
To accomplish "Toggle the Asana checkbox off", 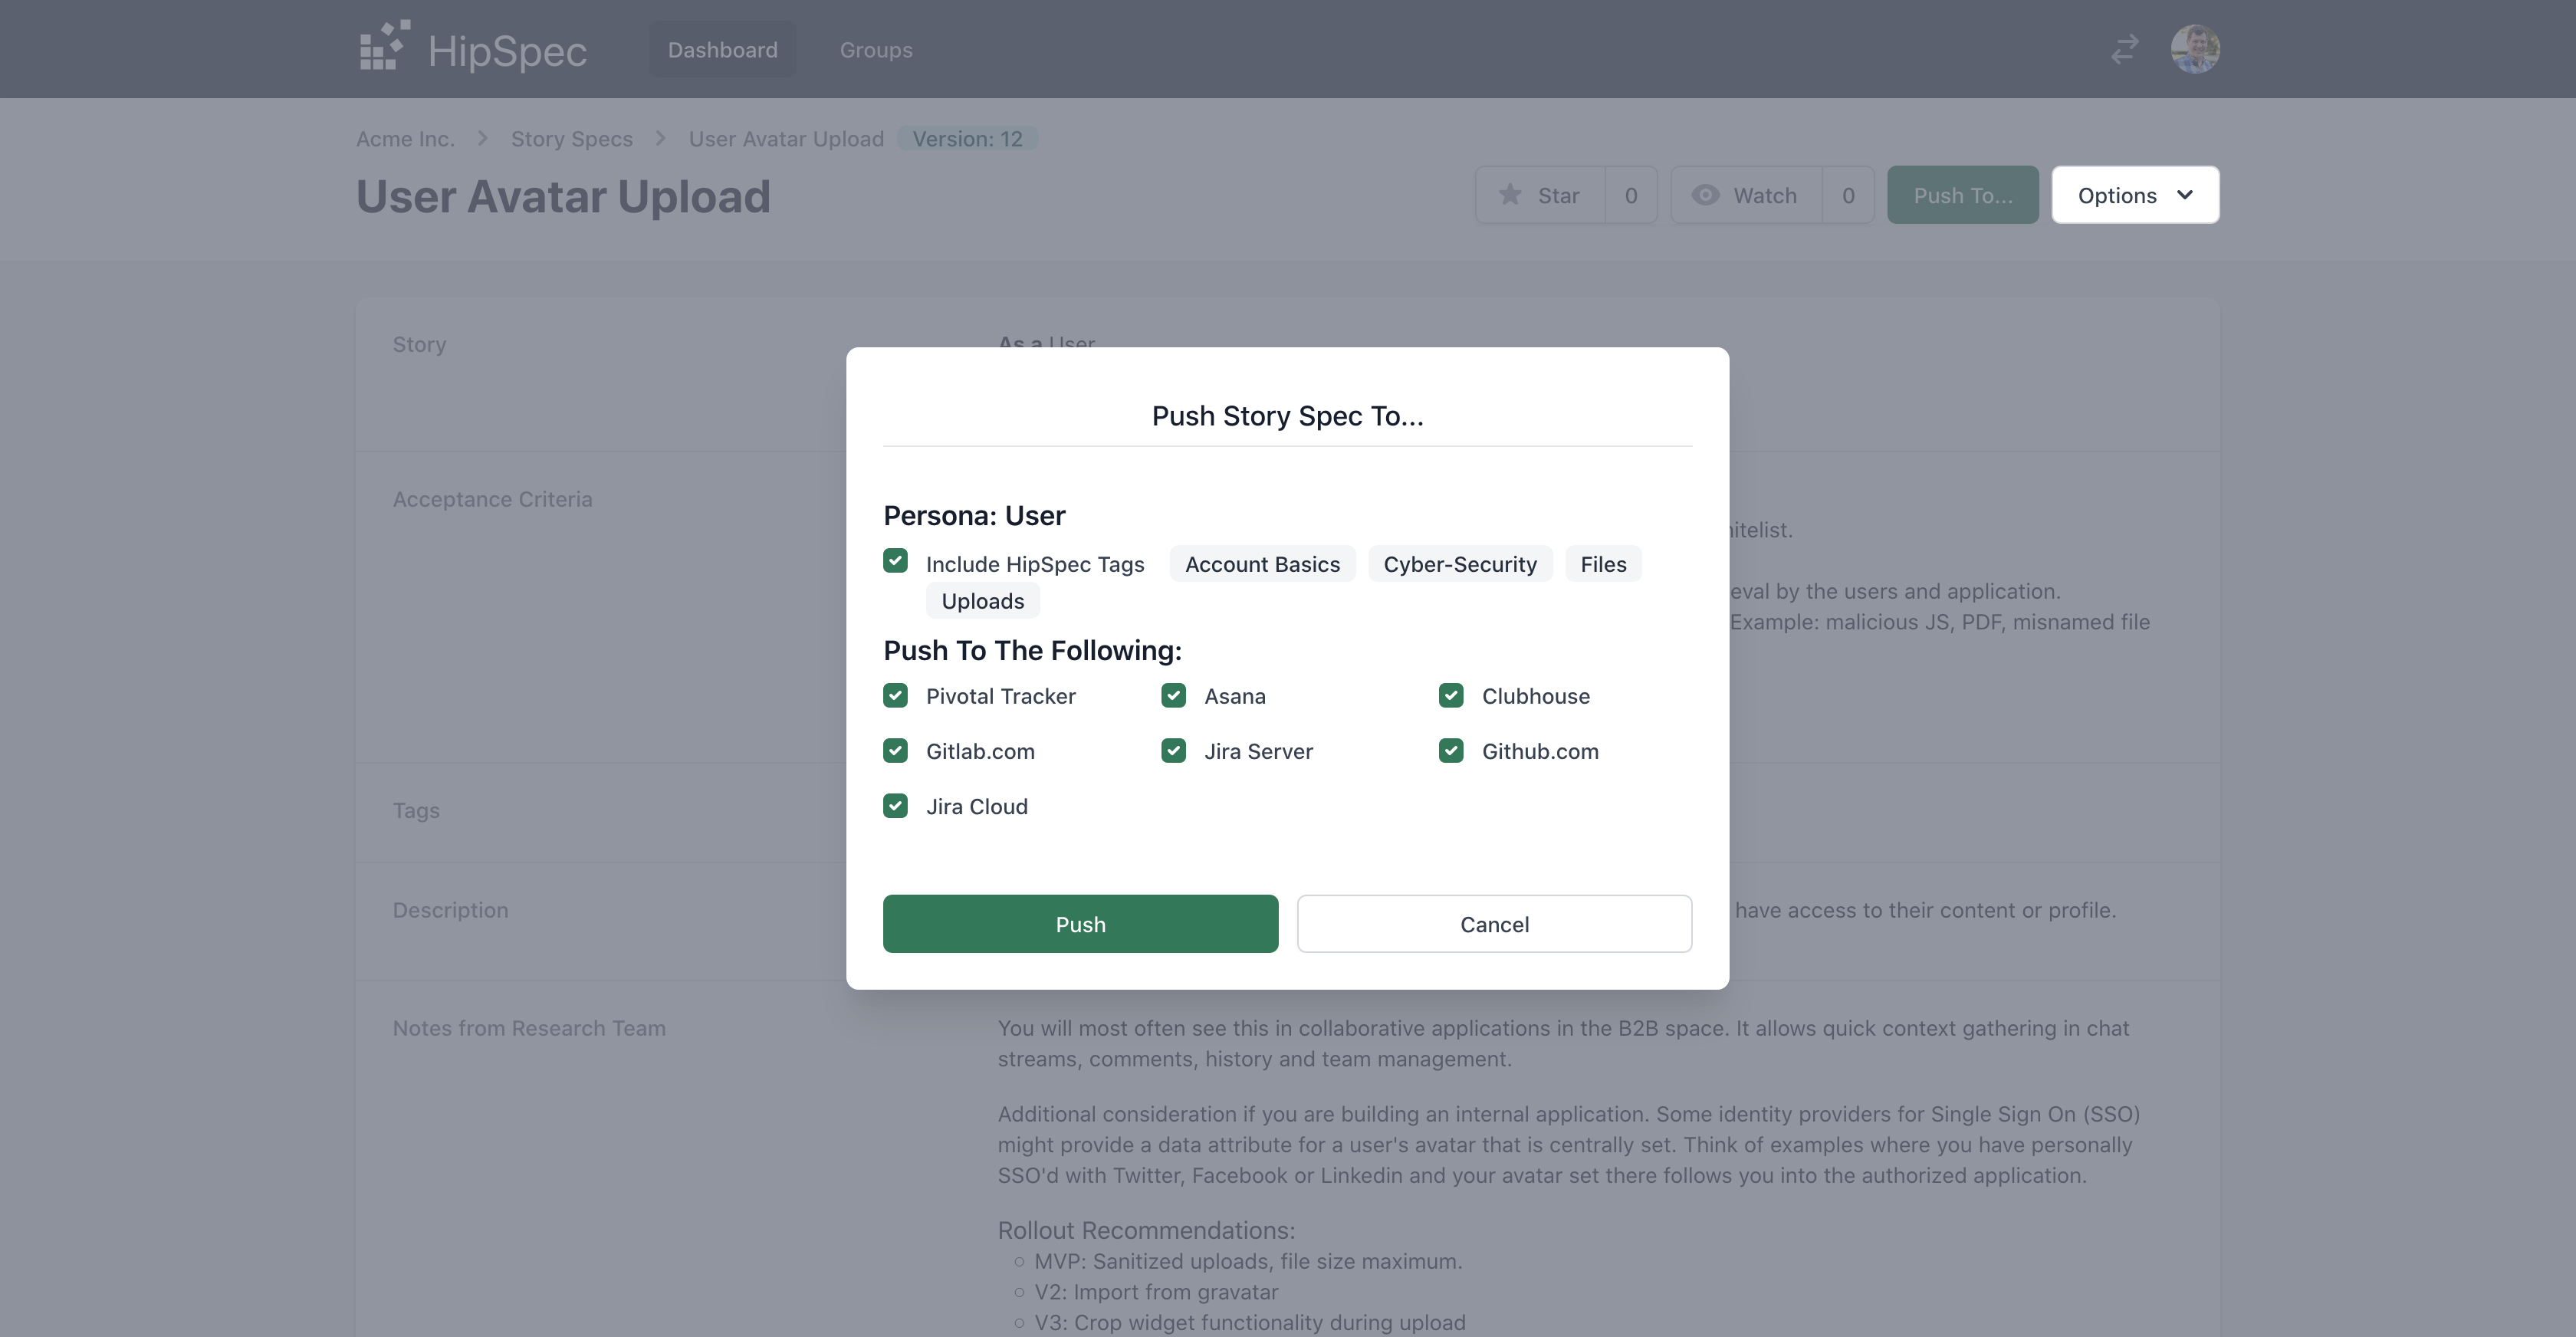I will [1173, 696].
